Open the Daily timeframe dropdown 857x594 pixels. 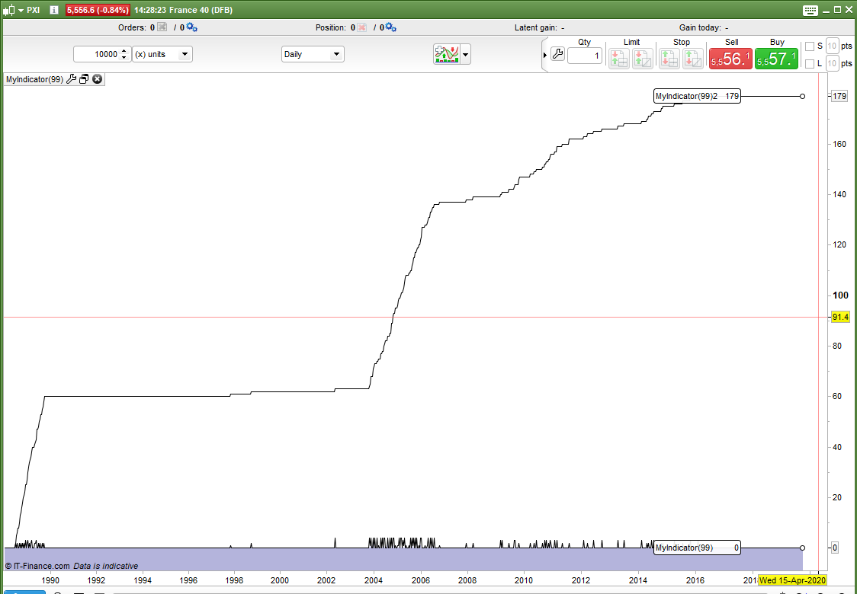[313, 54]
